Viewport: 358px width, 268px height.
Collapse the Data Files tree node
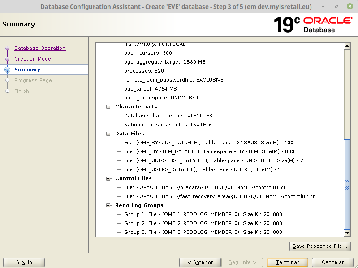tap(108, 134)
